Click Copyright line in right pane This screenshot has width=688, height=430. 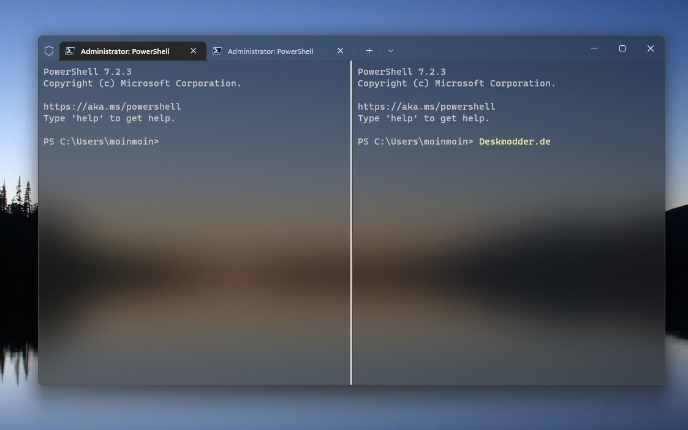[x=457, y=83]
